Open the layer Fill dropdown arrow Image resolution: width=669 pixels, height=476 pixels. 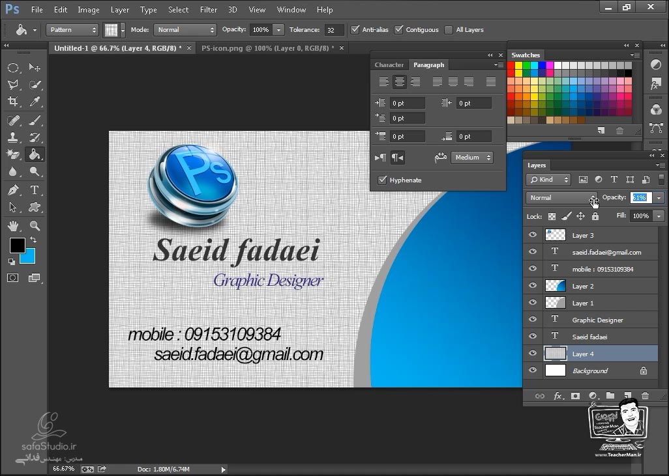659,216
